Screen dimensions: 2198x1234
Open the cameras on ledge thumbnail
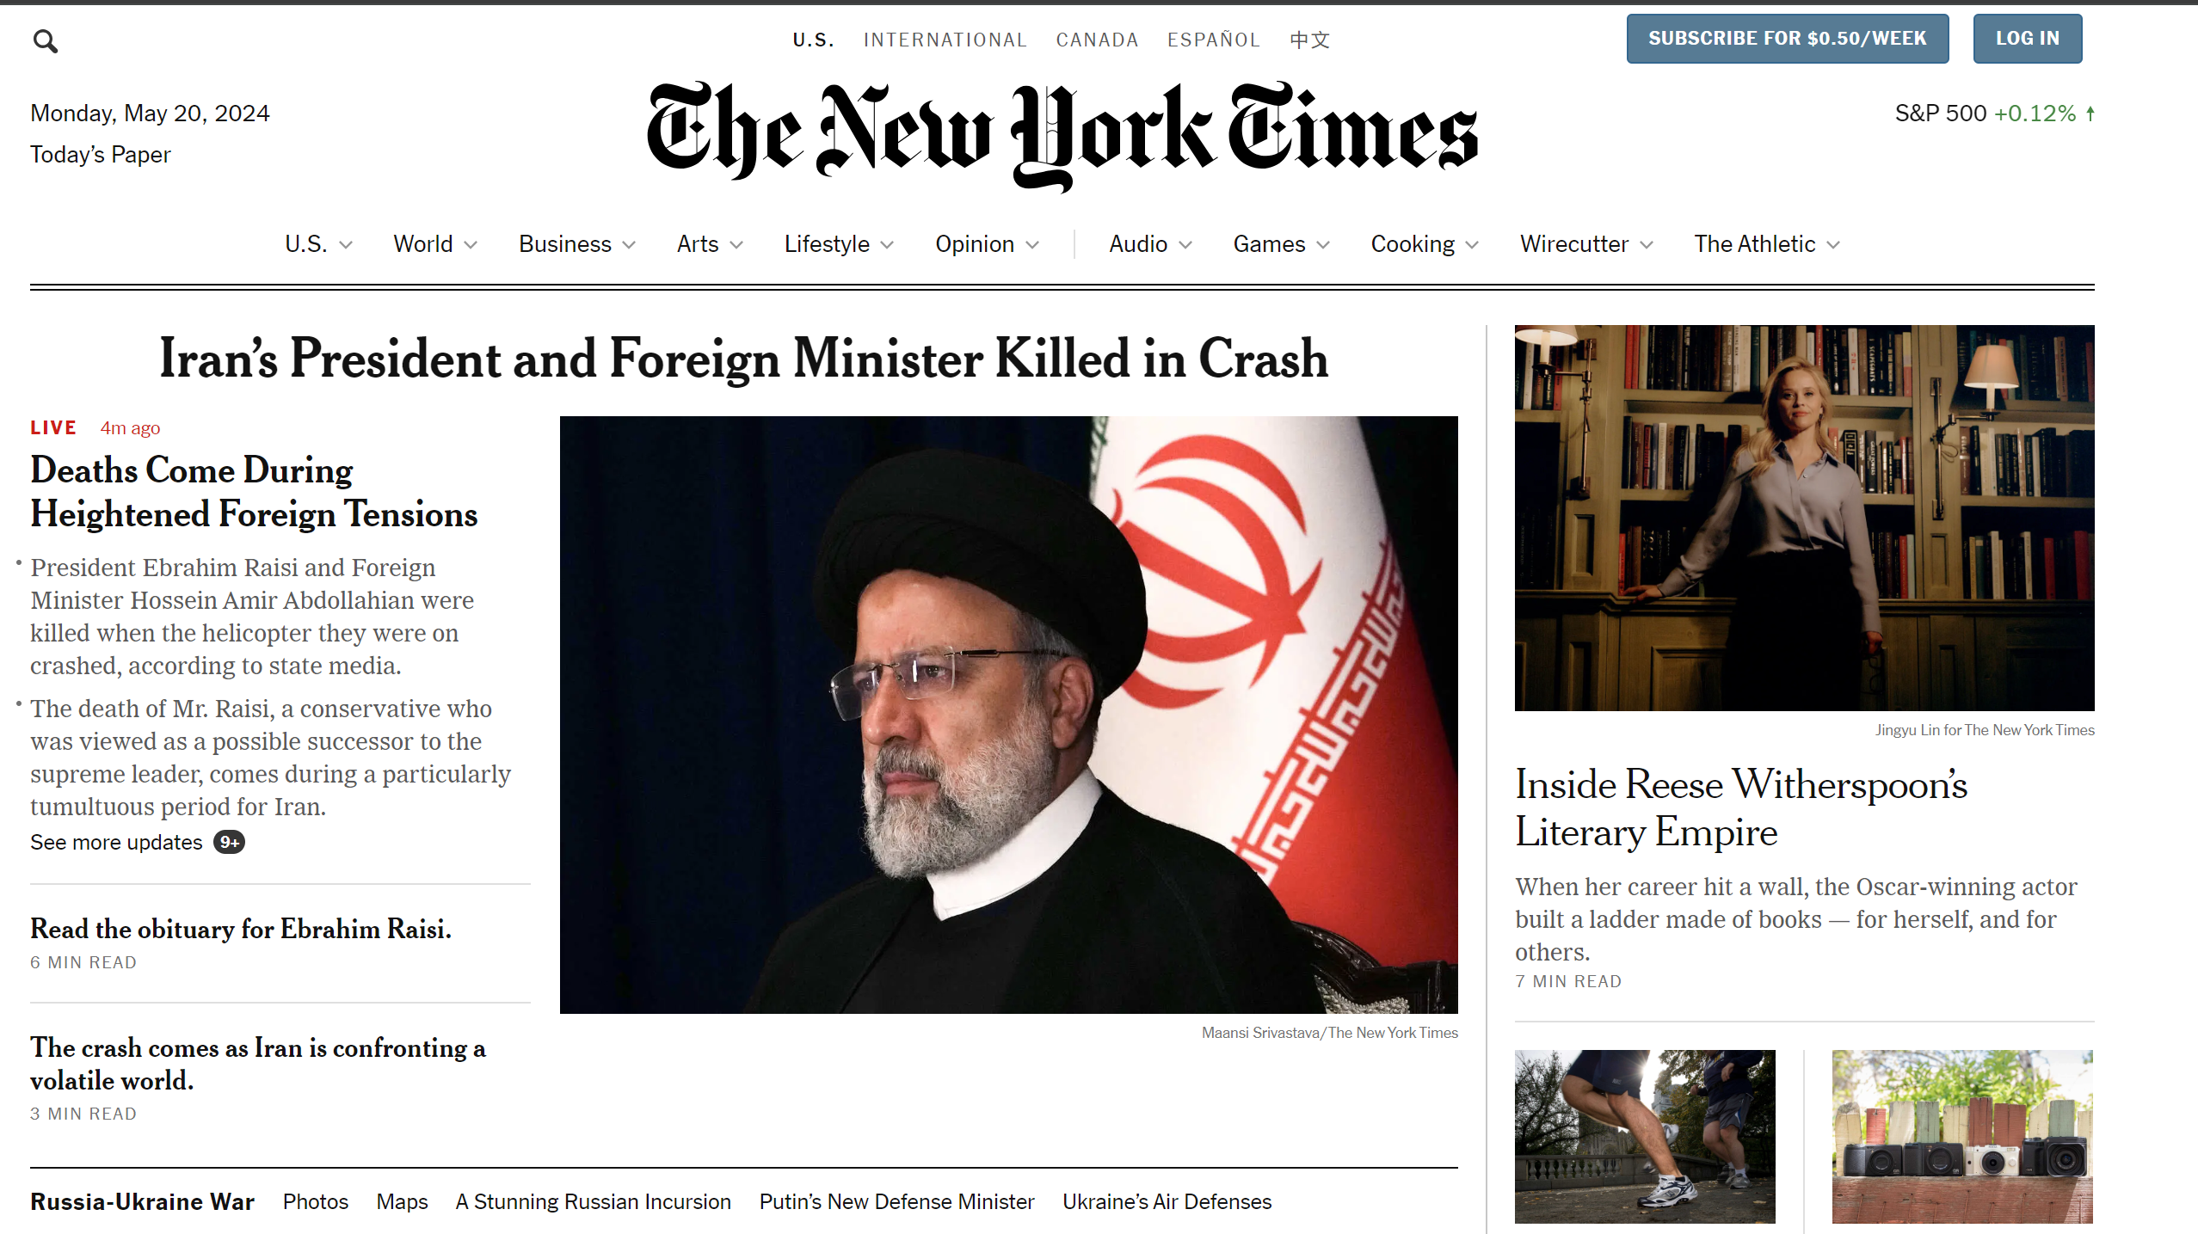[1962, 1136]
